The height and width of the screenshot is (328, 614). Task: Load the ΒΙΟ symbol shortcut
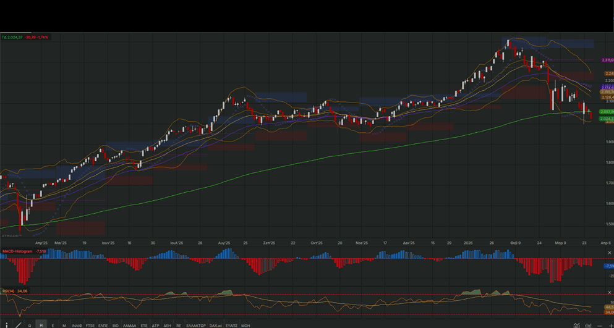tap(116, 326)
